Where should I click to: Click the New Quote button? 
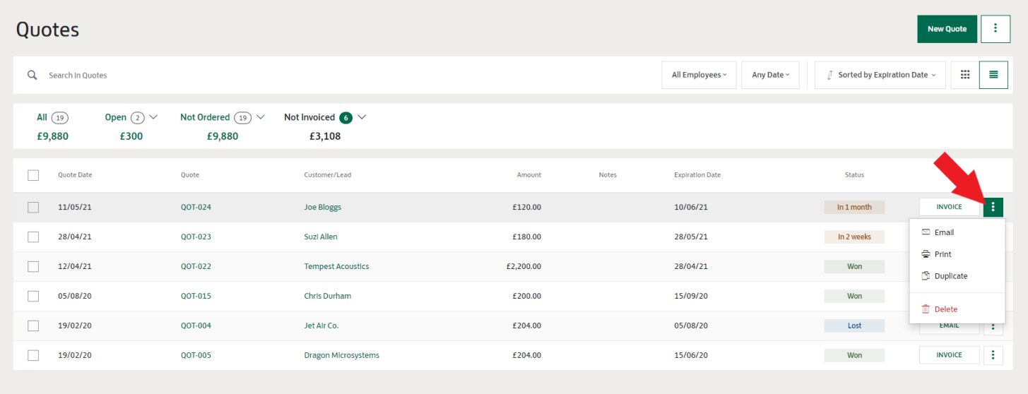pyautogui.click(x=947, y=29)
